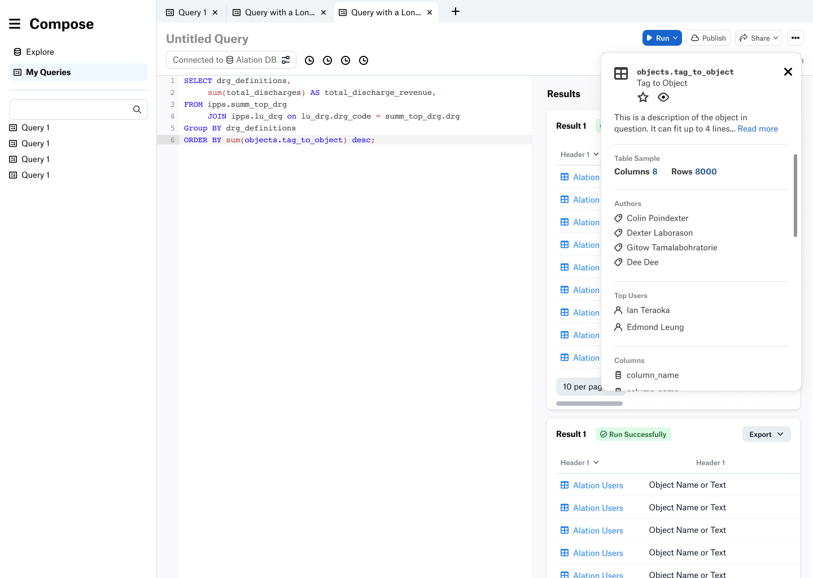Select the inactive Query with a Lon... tab
813x578 pixels.
279,12
